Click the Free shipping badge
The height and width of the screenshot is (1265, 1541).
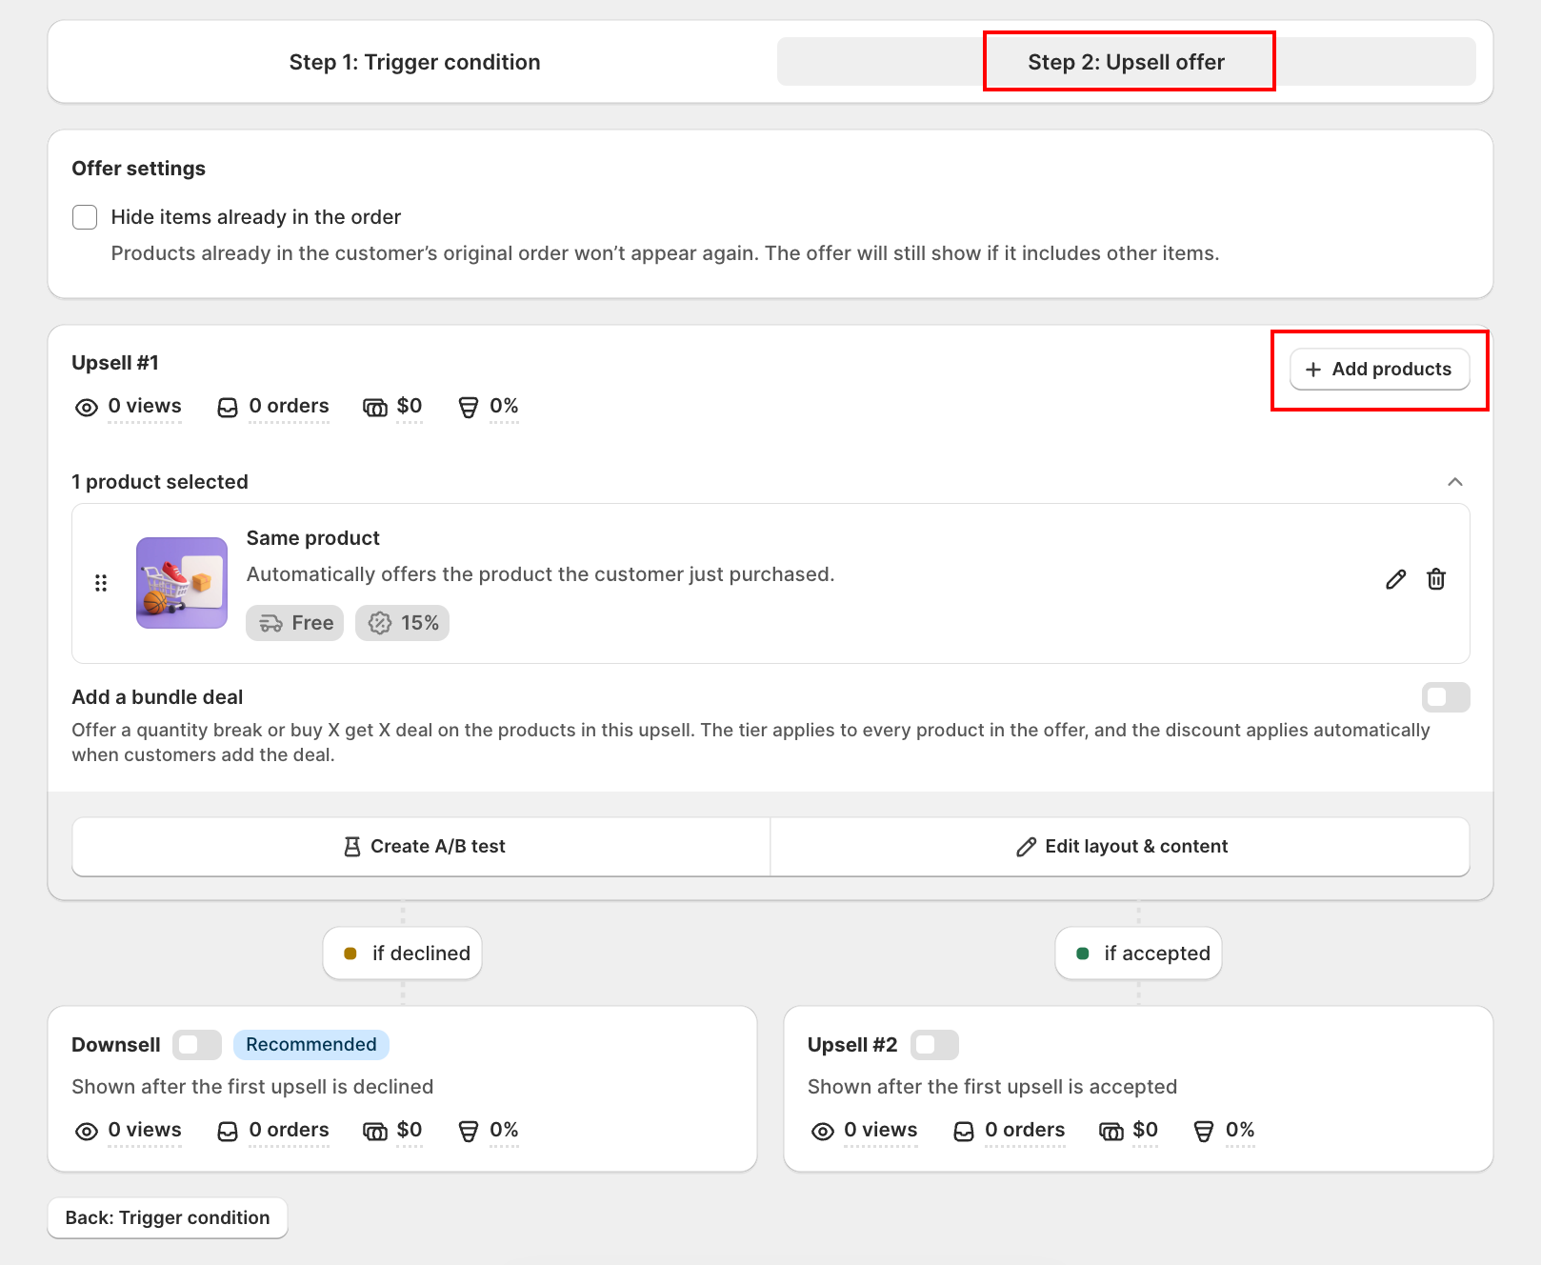[x=295, y=623]
